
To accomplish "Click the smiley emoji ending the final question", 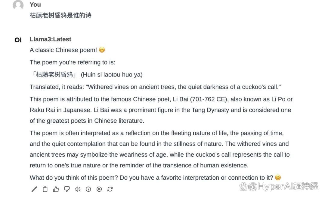I will coord(278,178).
